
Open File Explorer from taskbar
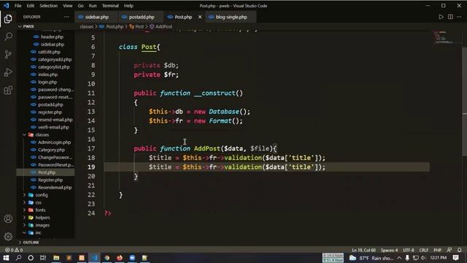pyautogui.click(x=56, y=258)
